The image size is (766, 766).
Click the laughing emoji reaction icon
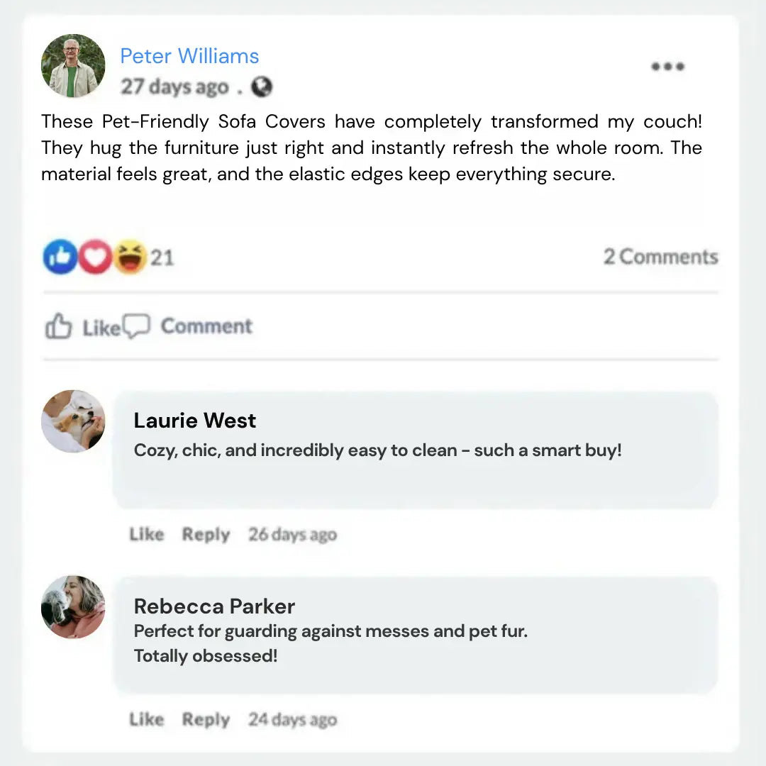(x=130, y=257)
